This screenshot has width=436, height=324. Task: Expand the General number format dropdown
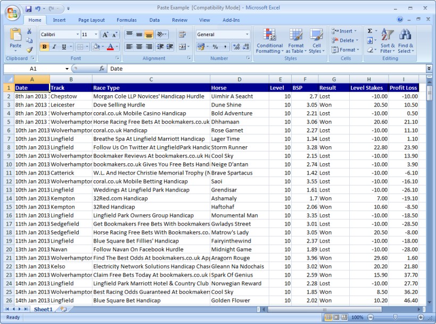[x=247, y=35]
